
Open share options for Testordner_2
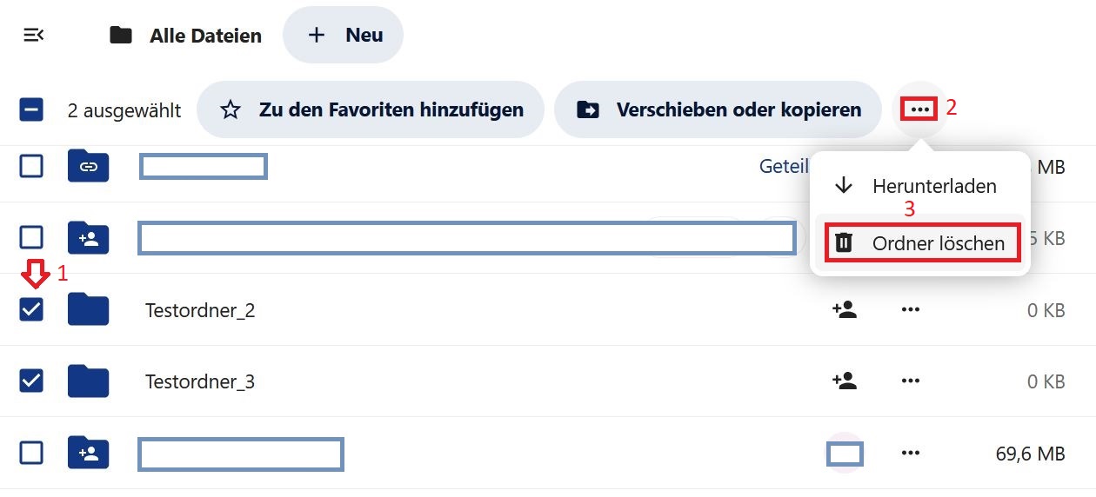tap(844, 309)
